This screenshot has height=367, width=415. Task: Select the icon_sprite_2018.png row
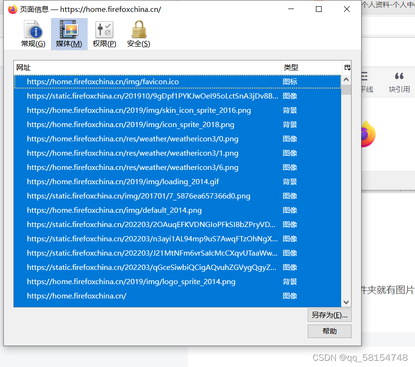177,125
